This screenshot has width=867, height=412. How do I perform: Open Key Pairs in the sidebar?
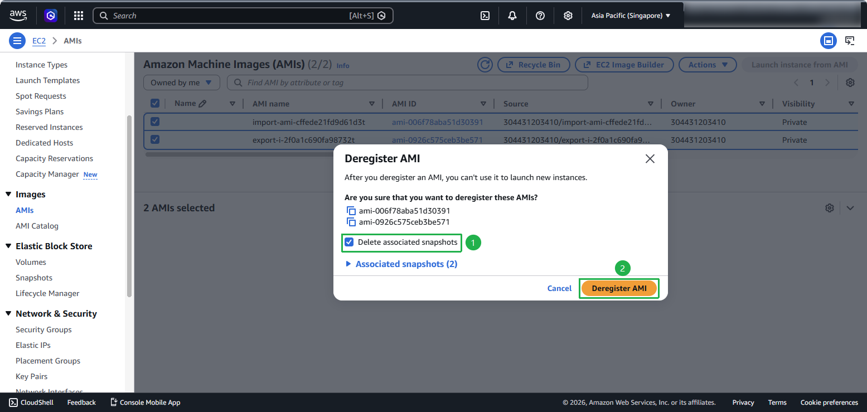pos(32,376)
